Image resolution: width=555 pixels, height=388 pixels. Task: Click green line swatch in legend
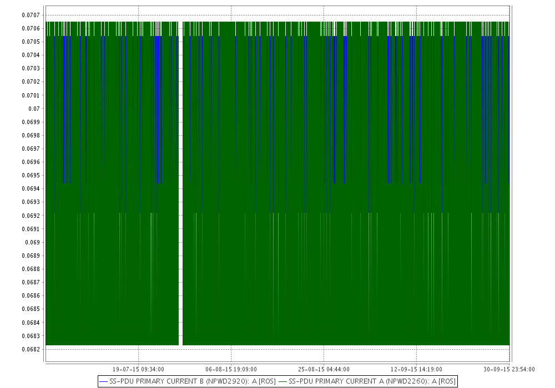(283, 382)
